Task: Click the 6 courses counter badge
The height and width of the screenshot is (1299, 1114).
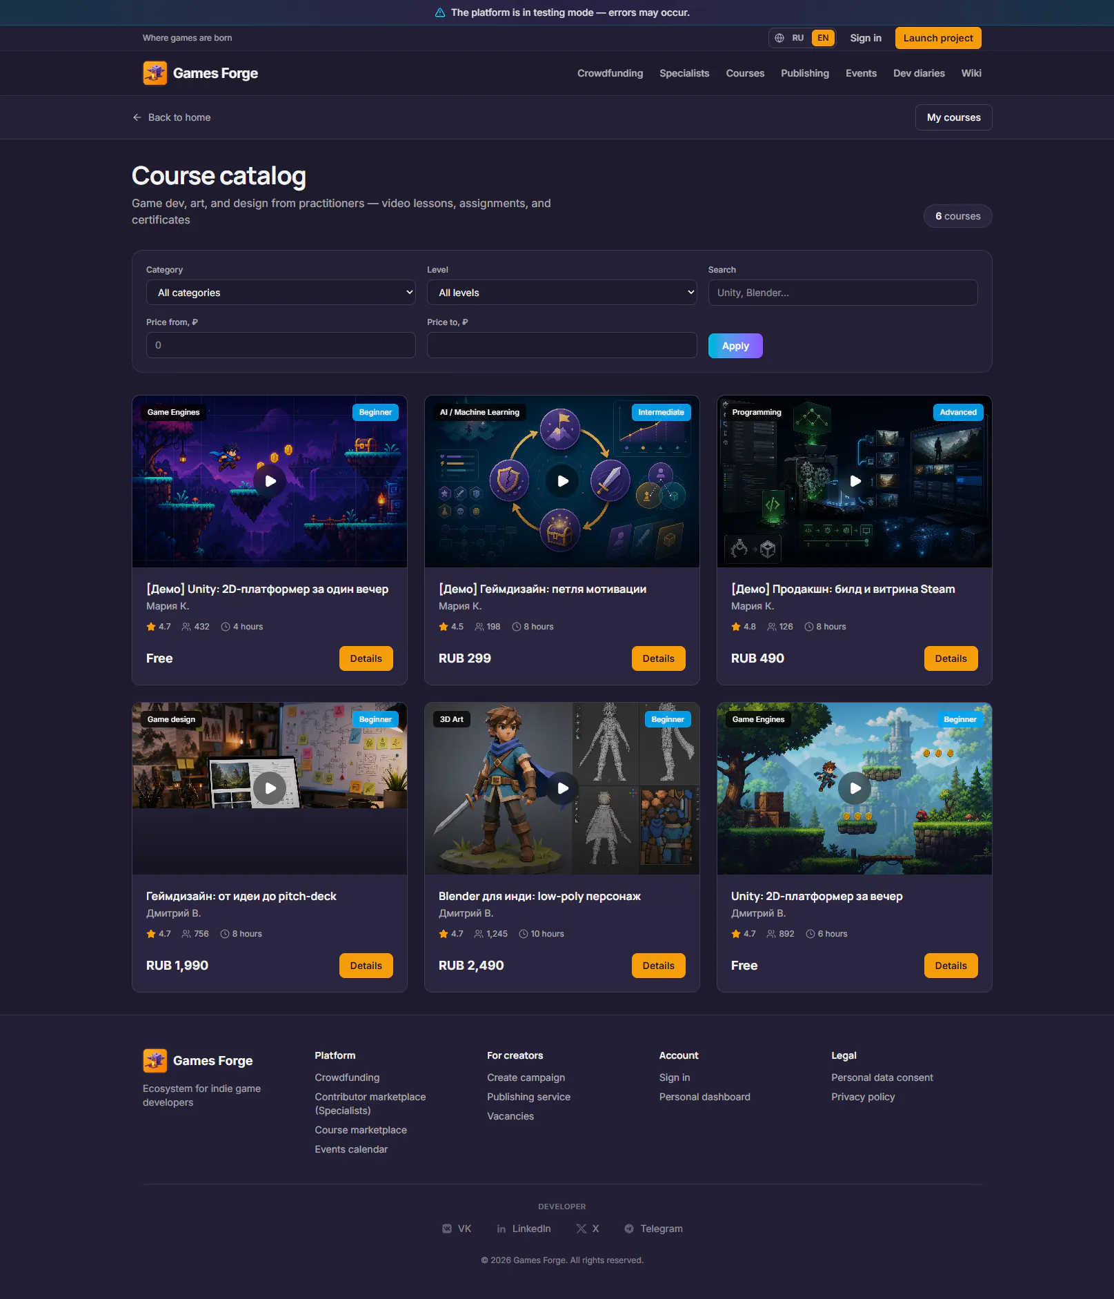Action: click(957, 216)
